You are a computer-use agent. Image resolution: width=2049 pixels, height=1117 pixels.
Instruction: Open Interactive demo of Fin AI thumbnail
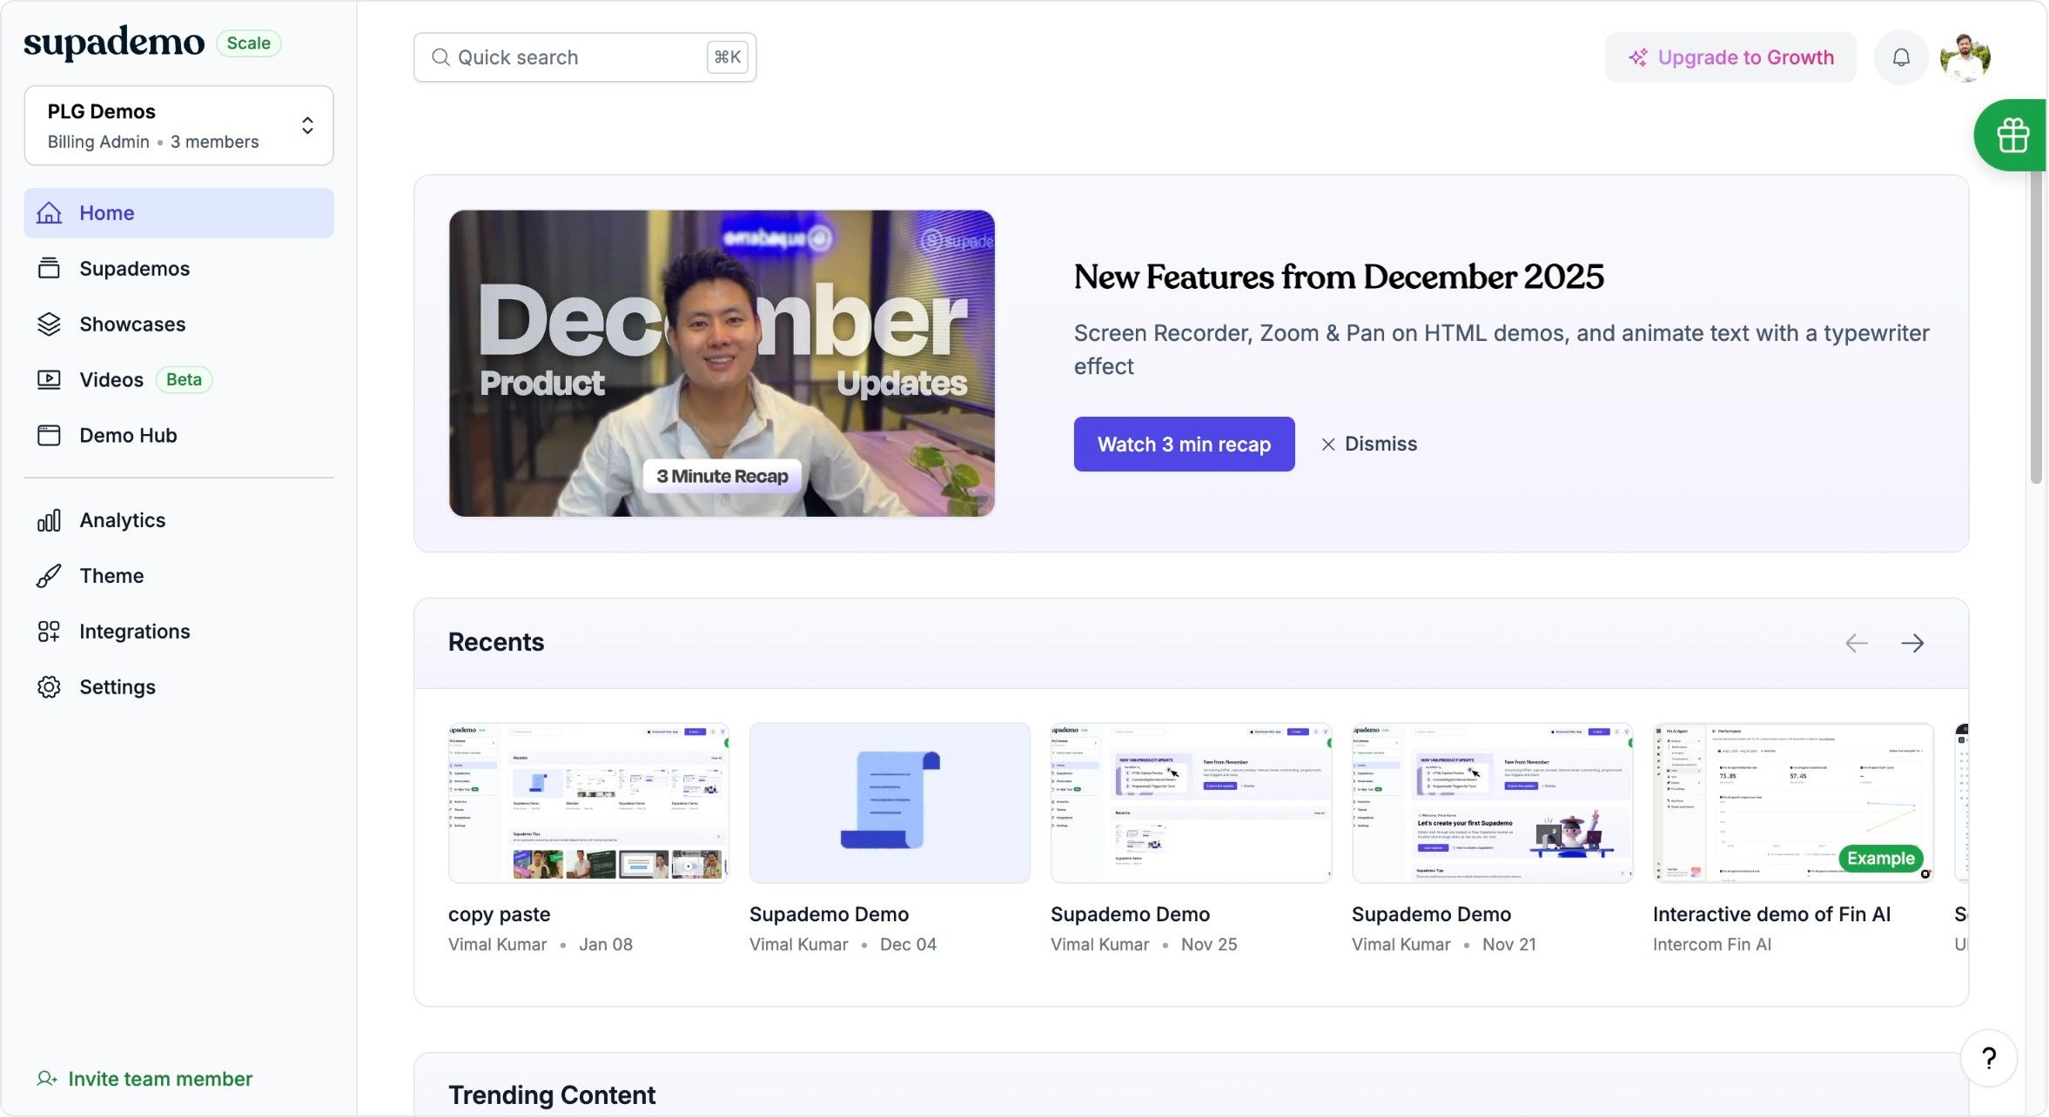[1793, 803]
